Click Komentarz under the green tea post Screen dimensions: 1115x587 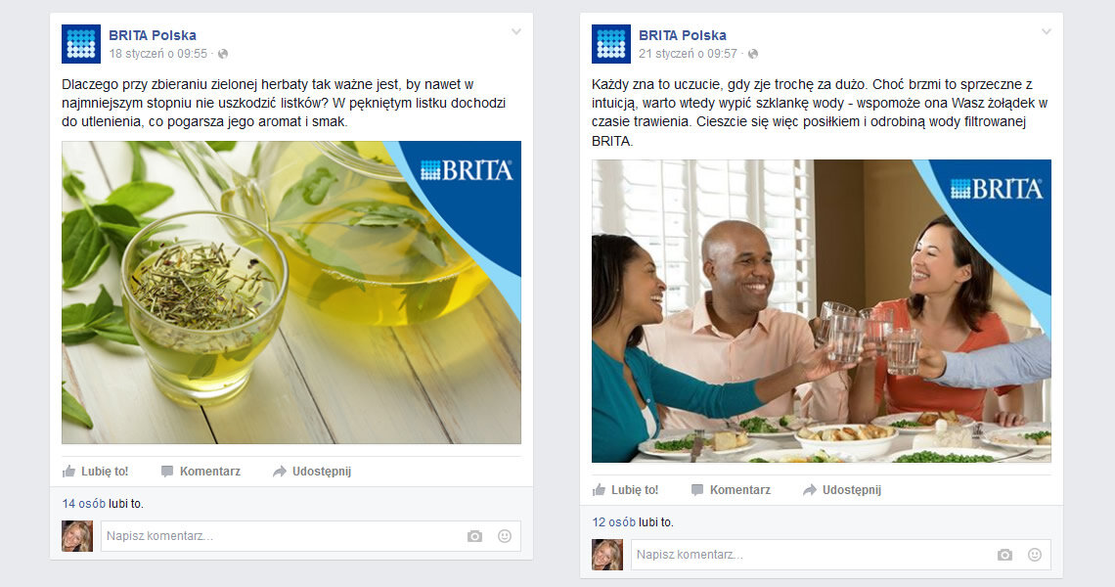point(201,471)
